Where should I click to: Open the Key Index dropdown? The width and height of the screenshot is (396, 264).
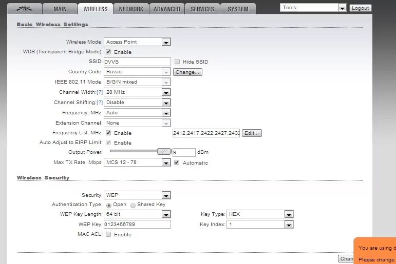click(260, 225)
